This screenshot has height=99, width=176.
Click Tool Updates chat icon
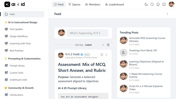tap(6, 29)
